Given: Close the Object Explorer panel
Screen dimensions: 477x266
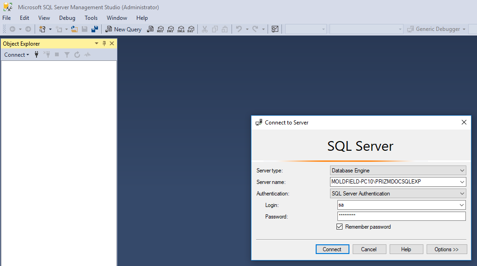Looking at the screenshot, I should pyautogui.click(x=112, y=43).
